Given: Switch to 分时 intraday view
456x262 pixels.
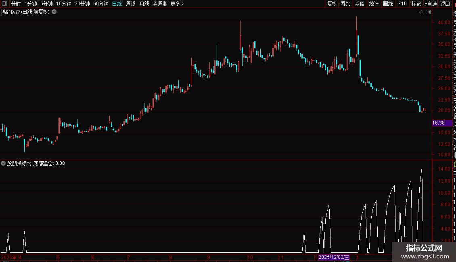Looking at the screenshot, I should coord(16,4).
